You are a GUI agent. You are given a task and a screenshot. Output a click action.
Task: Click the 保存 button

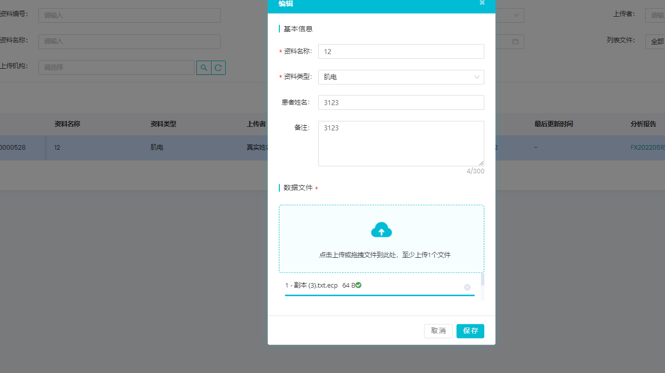(470, 331)
